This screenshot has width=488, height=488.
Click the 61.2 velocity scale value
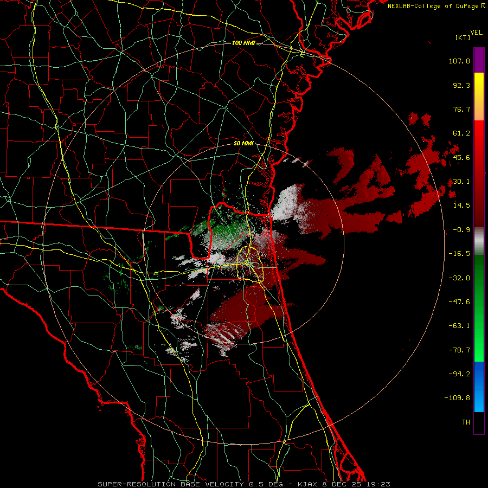pyautogui.click(x=461, y=133)
